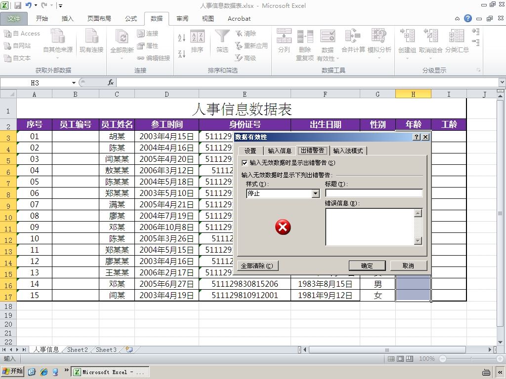This screenshot has height=379, width=506.
Task: Switch to the Home (开始) ribbon tab
Action: coord(42,19)
